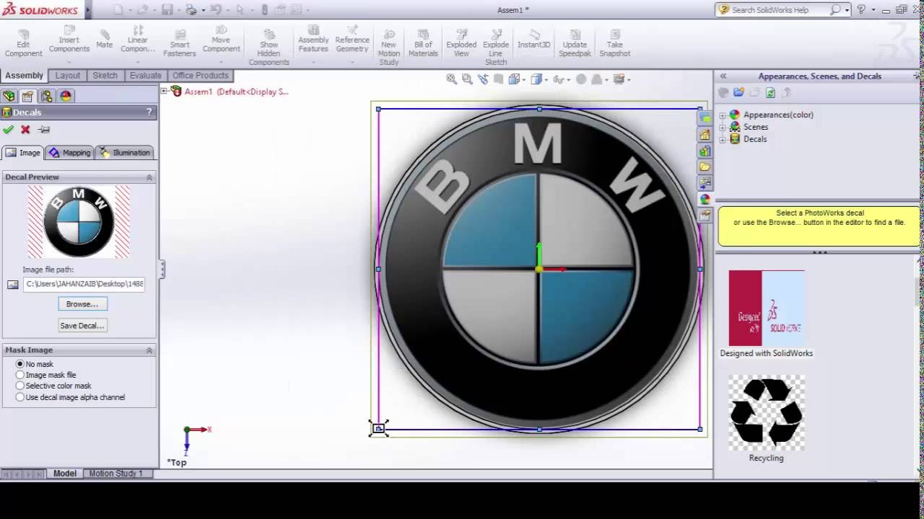Select Use decal image alpha channel

20,397
